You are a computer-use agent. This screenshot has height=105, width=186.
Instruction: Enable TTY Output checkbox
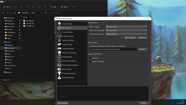pyautogui.click(x=90, y=62)
